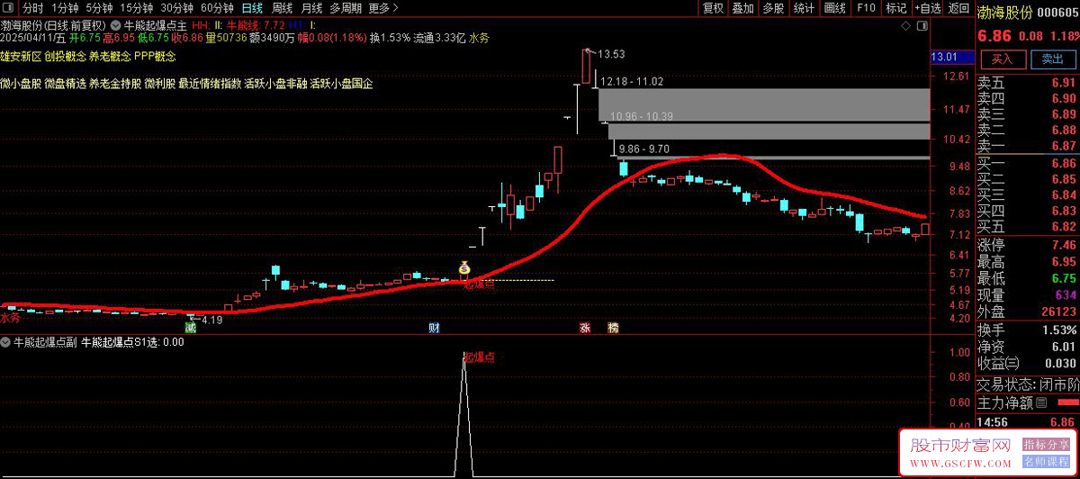Click the 13.53 high price label
Viewport: 1080px width, 479px height.
(x=611, y=54)
